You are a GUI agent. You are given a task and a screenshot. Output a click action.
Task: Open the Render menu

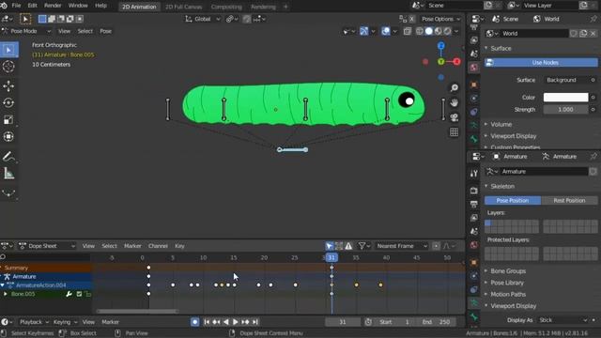click(x=53, y=6)
